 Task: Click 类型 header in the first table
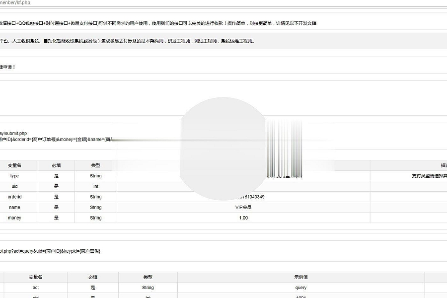[x=95, y=165]
